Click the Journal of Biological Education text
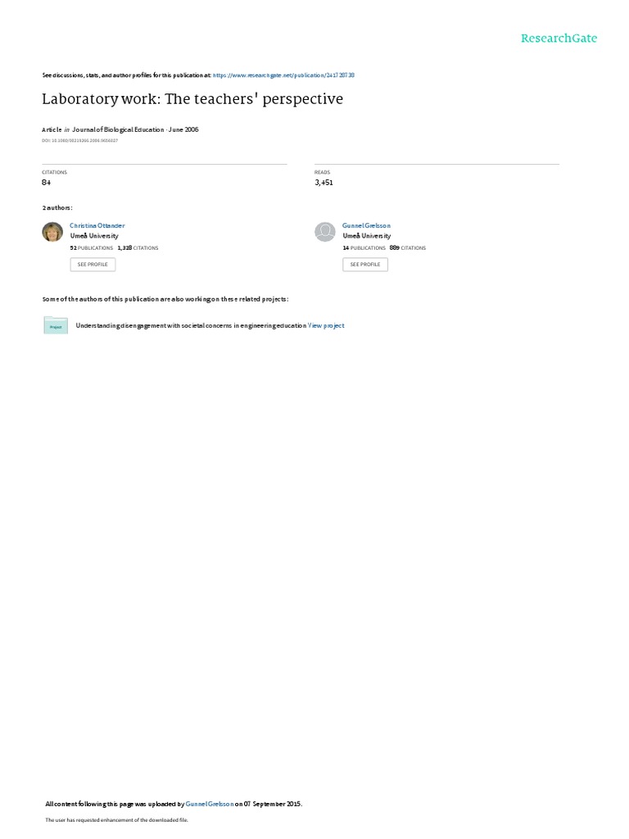Image resolution: width=629 pixels, height=839 pixels. pyautogui.click(x=118, y=129)
